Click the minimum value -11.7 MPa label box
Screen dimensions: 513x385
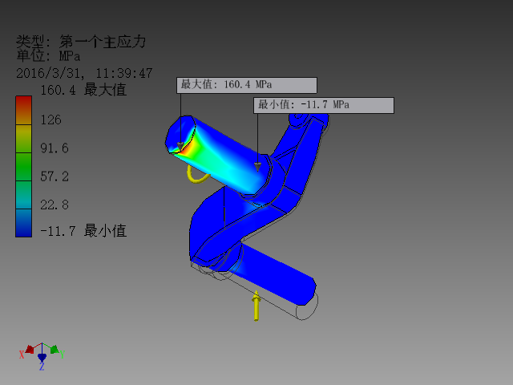click(324, 105)
